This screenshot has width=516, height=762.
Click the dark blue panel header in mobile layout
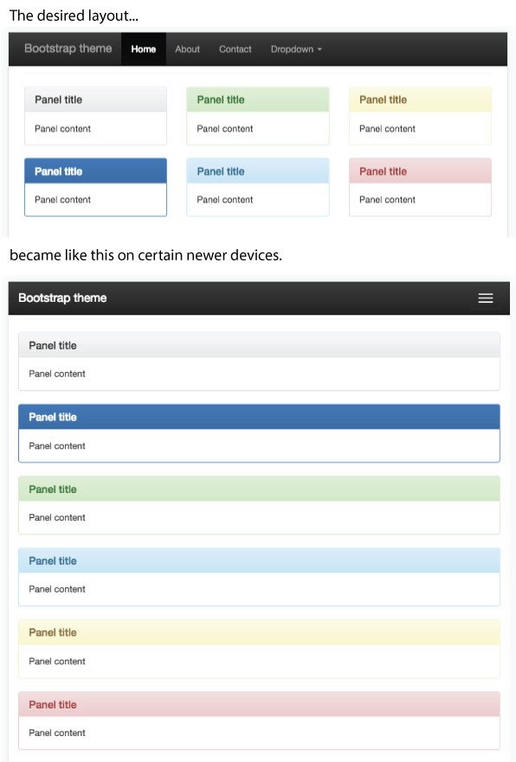(259, 417)
